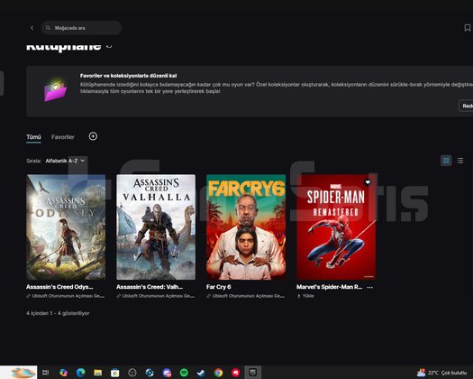Switch to list view

pos(459,161)
